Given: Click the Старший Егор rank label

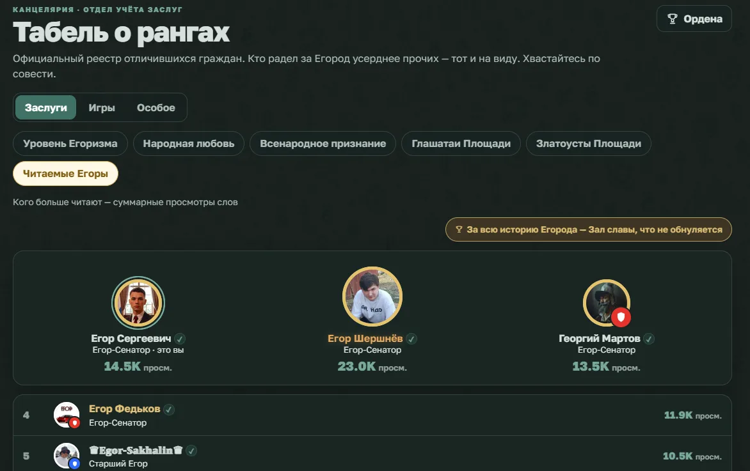Looking at the screenshot, I should [x=118, y=463].
